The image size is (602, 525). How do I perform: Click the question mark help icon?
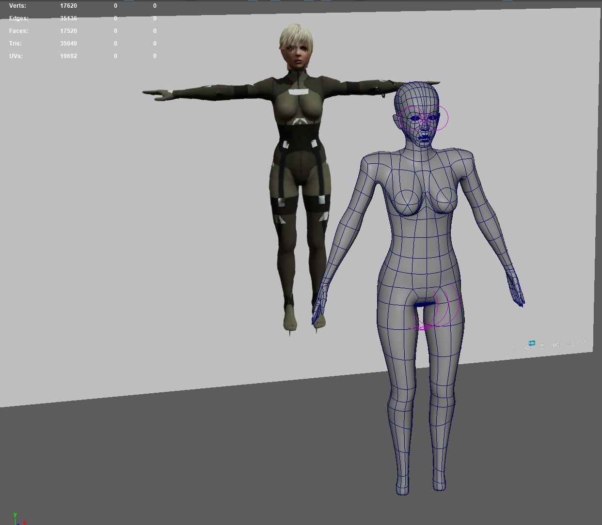pyautogui.click(x=513, y=348)
